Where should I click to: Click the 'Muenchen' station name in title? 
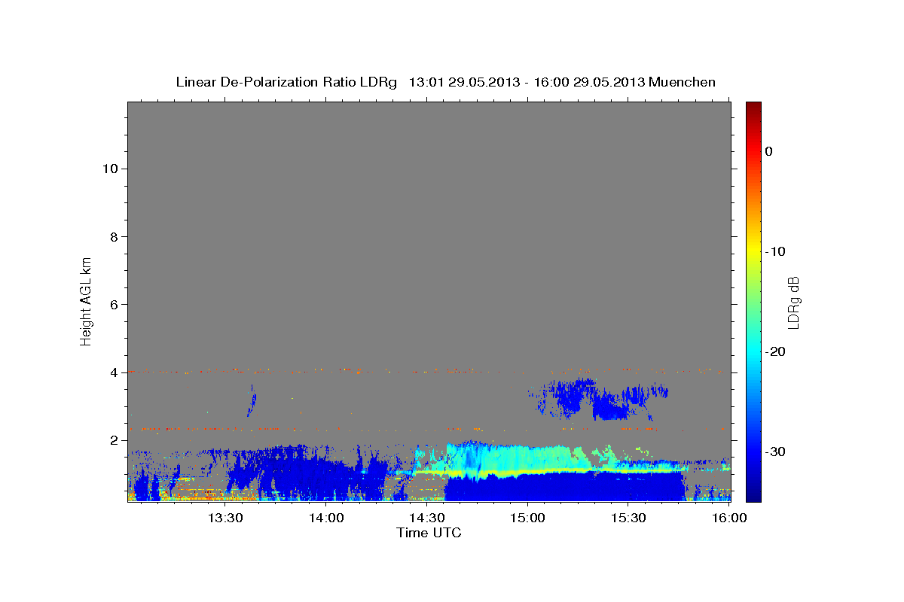pyautogui.click(x=683, y=82)
